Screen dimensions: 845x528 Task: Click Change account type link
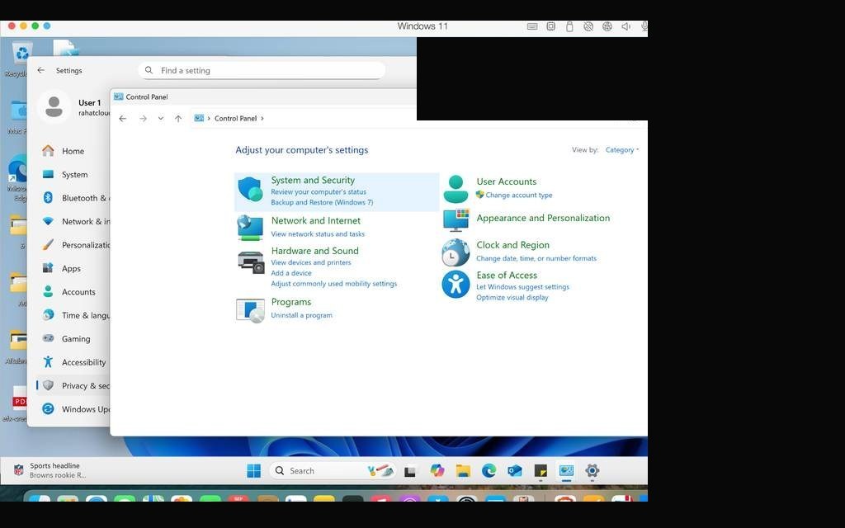(518, 195)
